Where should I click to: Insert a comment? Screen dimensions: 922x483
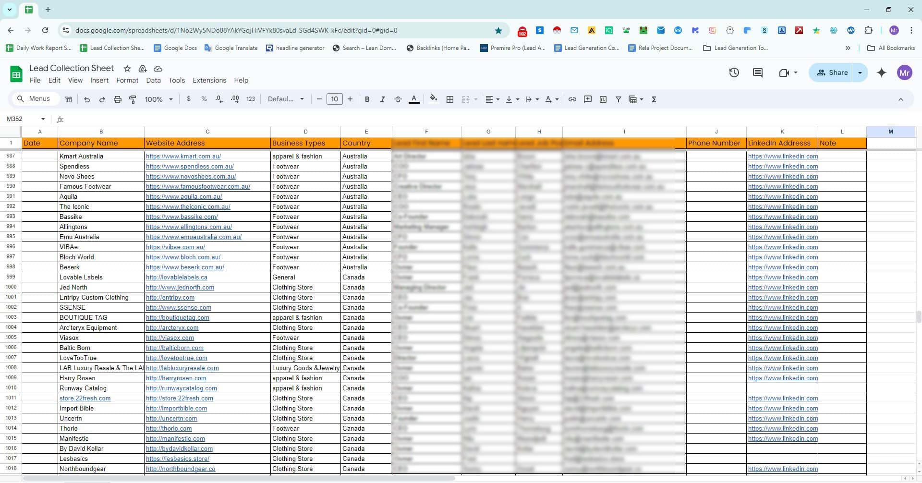588,99
